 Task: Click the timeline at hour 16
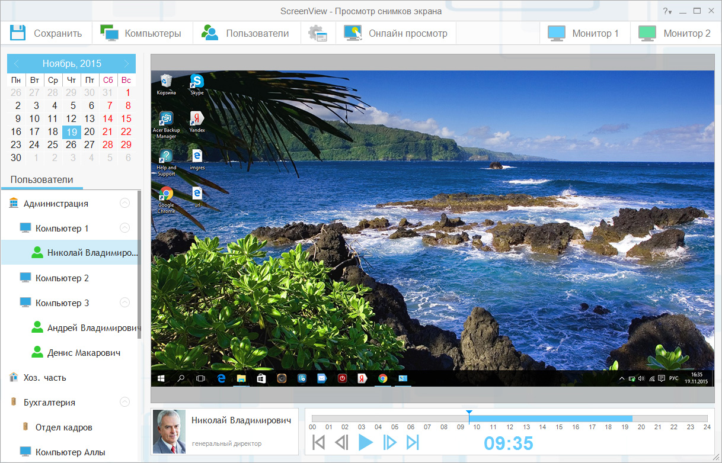click(x=575, y=419)
